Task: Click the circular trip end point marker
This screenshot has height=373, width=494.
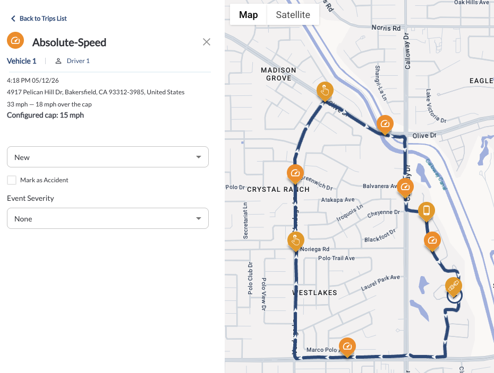Action: click(455, 296)
